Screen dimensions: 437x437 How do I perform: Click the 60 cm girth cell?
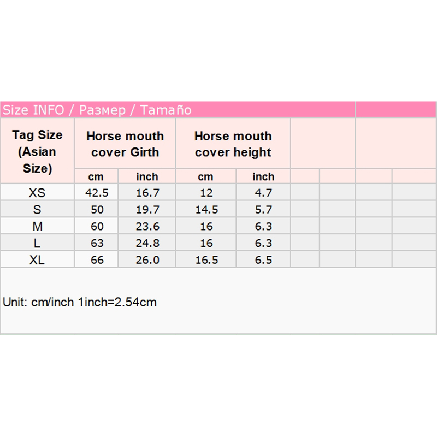(97, 227)
